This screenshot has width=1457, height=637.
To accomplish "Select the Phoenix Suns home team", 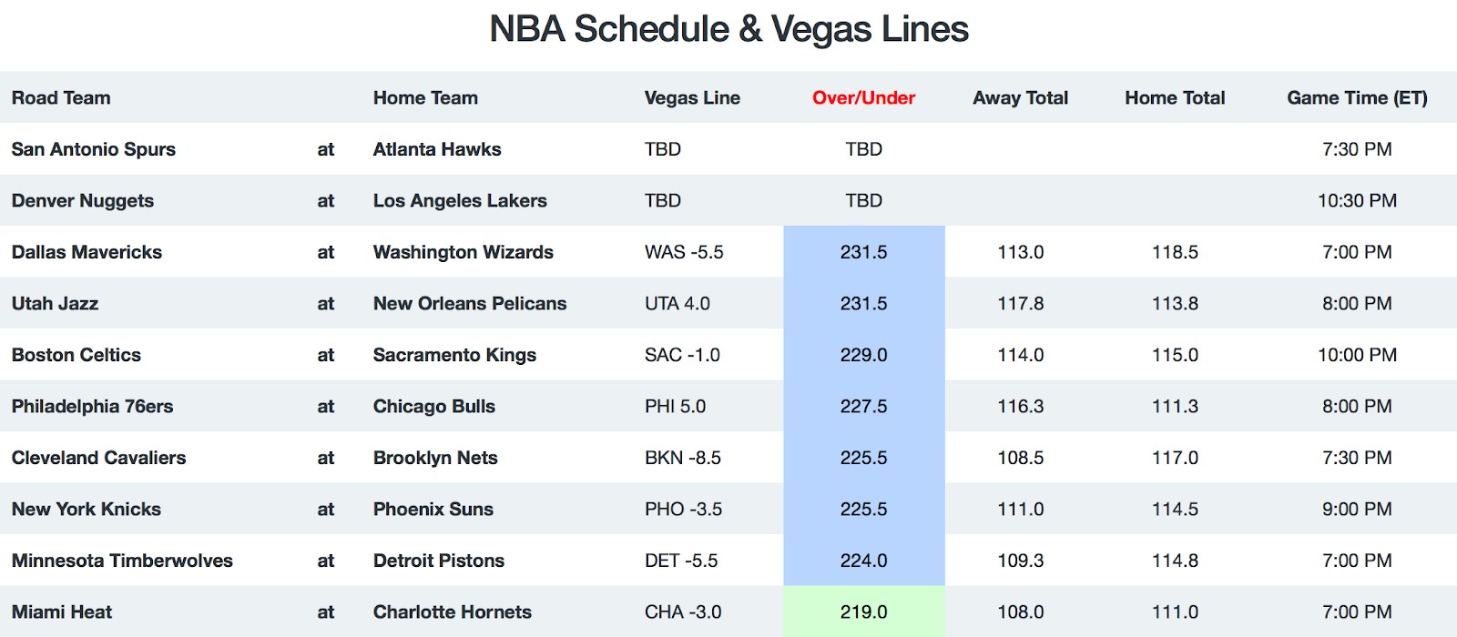I will (x=433, y=510).
